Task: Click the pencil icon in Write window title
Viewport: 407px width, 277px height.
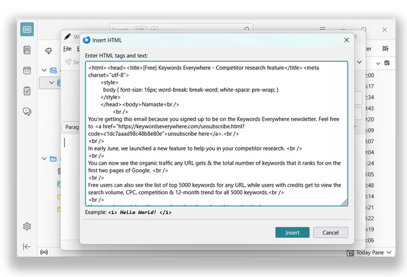Action: (x=67, y=36)
